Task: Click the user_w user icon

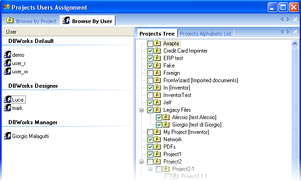Action: [x=8, y=71]
